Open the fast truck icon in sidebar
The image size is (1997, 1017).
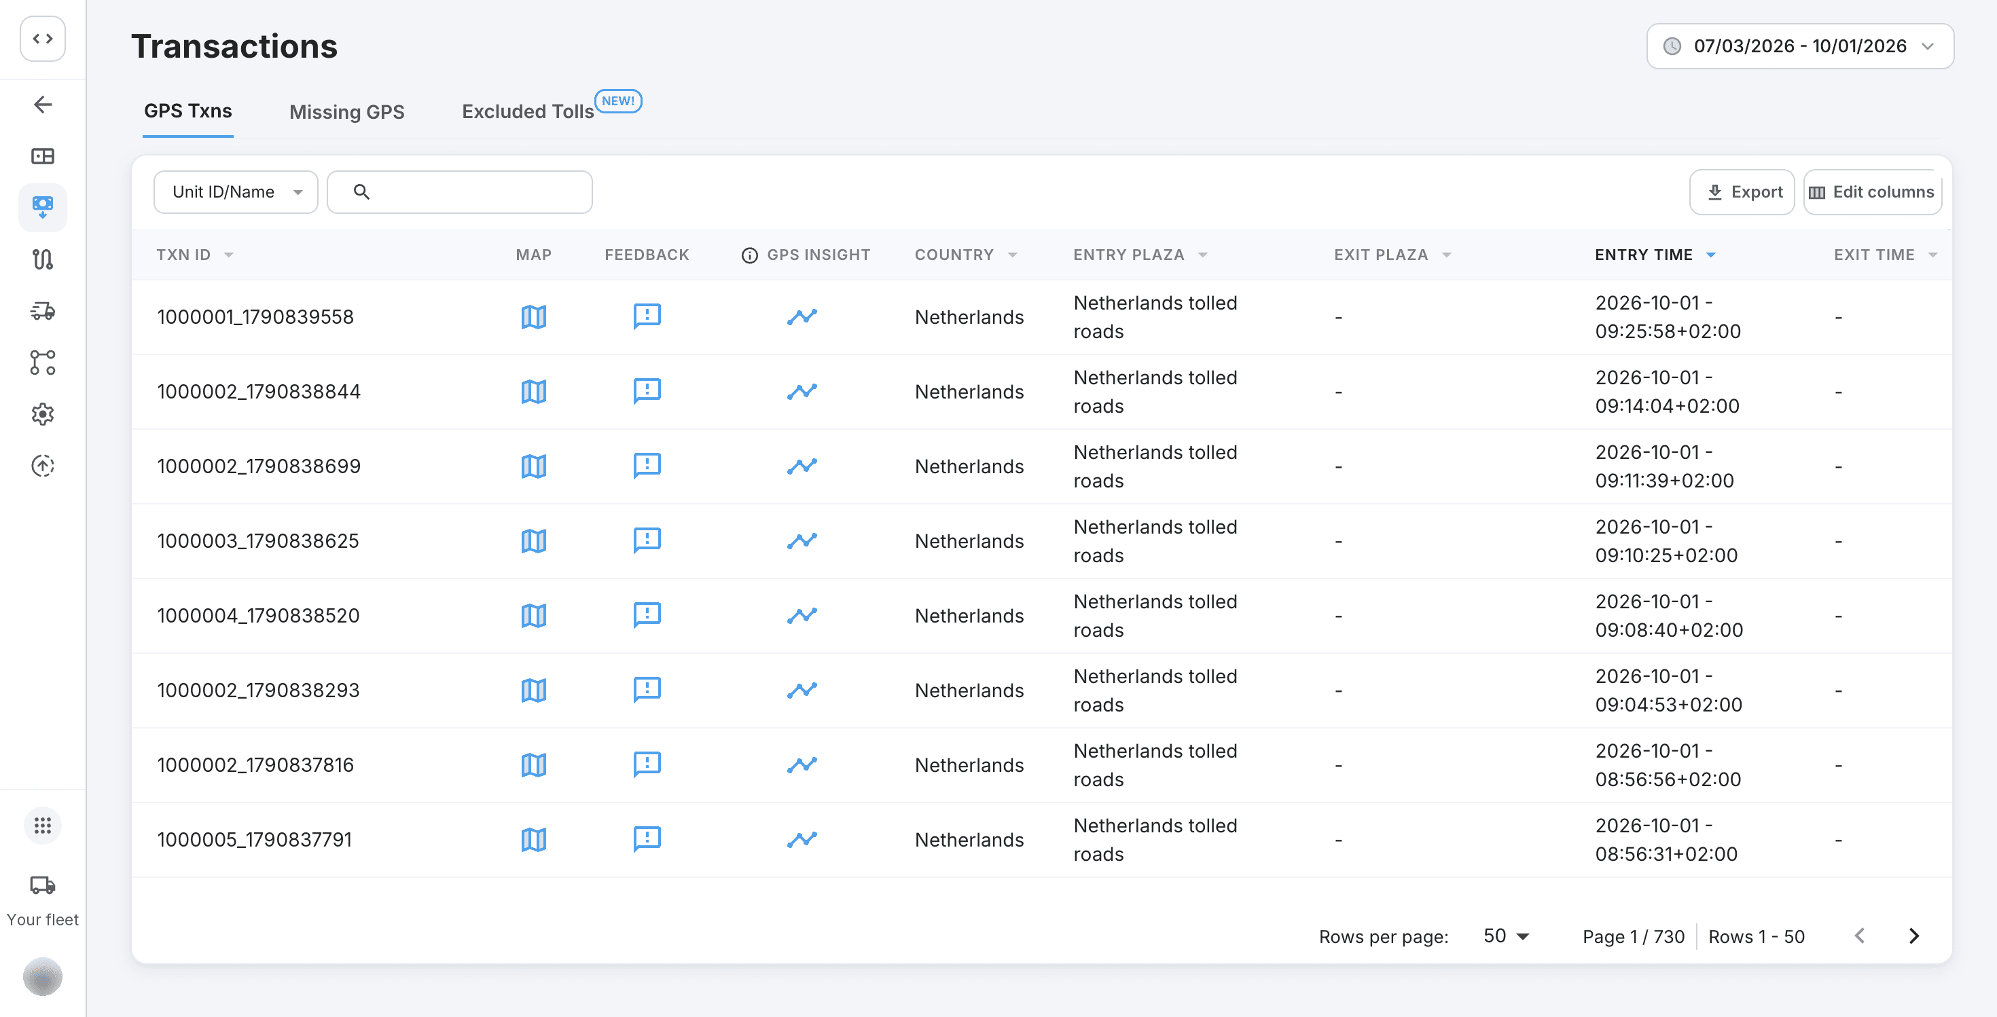pos(43,311)
